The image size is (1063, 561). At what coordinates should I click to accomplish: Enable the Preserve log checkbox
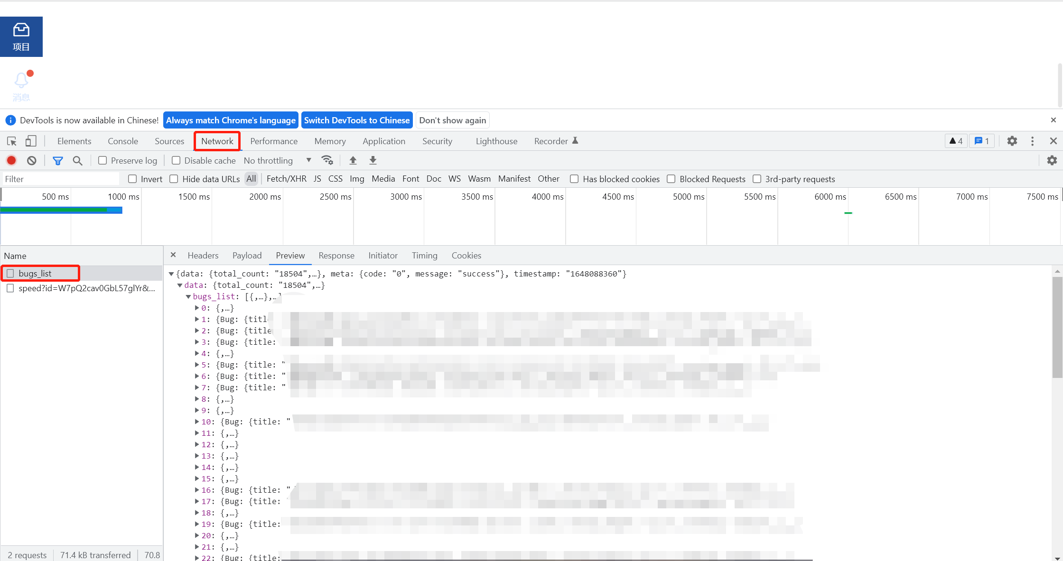point(103,161)
